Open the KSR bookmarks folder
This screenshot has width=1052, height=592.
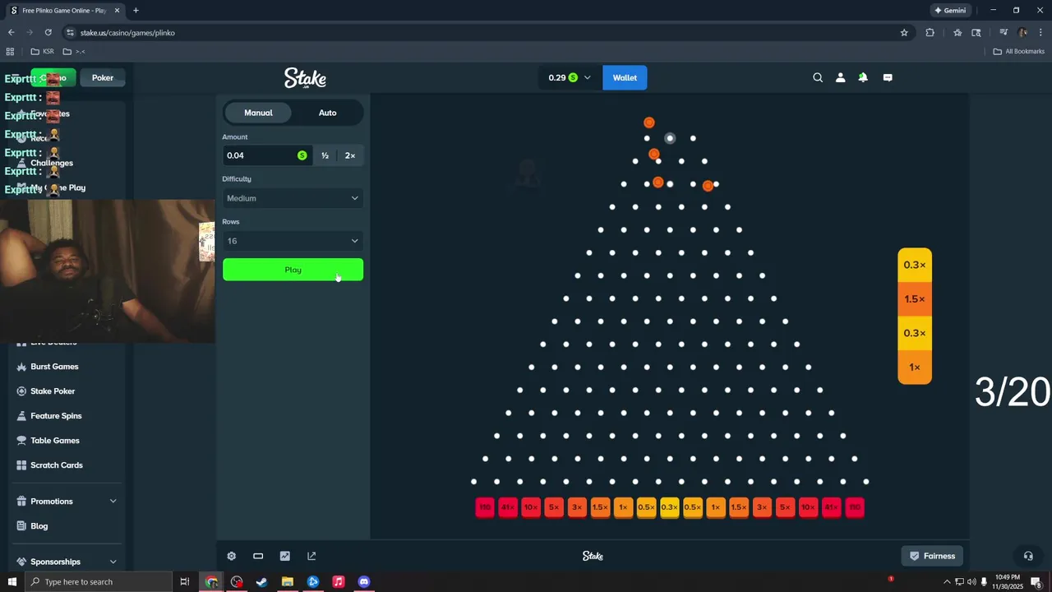click(43, 51)
